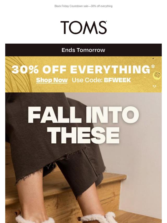
Task: Click the small black dot on gold banner
Action: (153, 58)
